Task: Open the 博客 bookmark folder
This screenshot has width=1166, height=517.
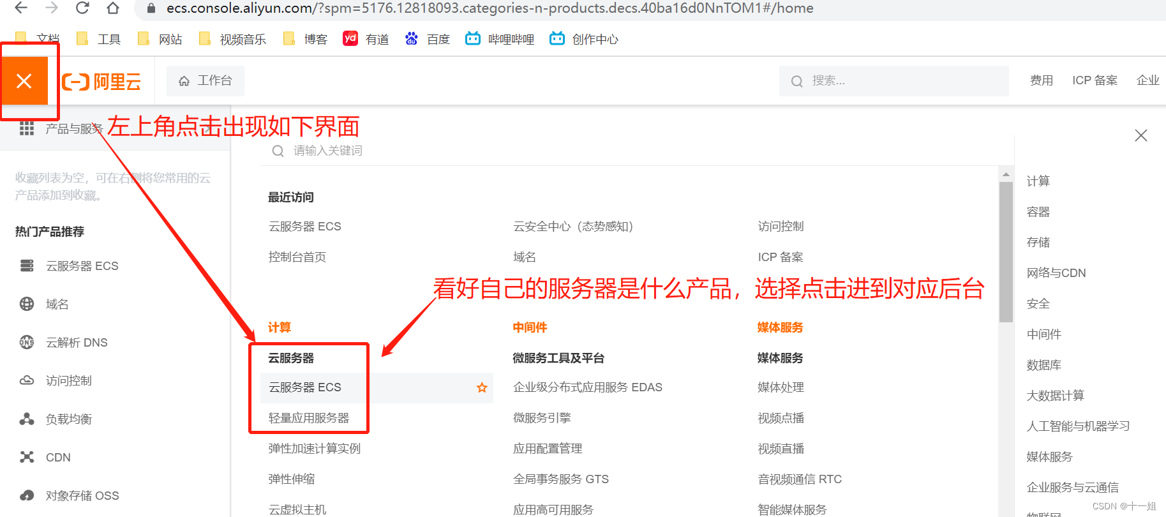Action: point(305,39)
